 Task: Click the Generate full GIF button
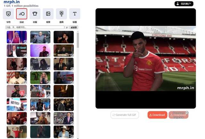pyautogui.click(x=125, y=115)
